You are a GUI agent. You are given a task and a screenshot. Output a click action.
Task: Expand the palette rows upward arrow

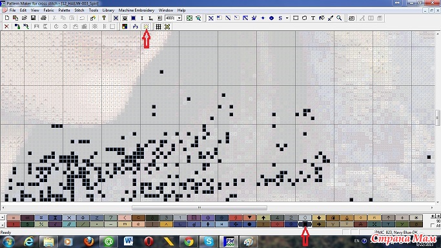(3, 218)
